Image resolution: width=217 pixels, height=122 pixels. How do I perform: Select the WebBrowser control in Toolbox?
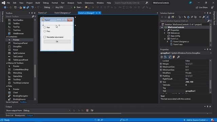coord(18,33)
